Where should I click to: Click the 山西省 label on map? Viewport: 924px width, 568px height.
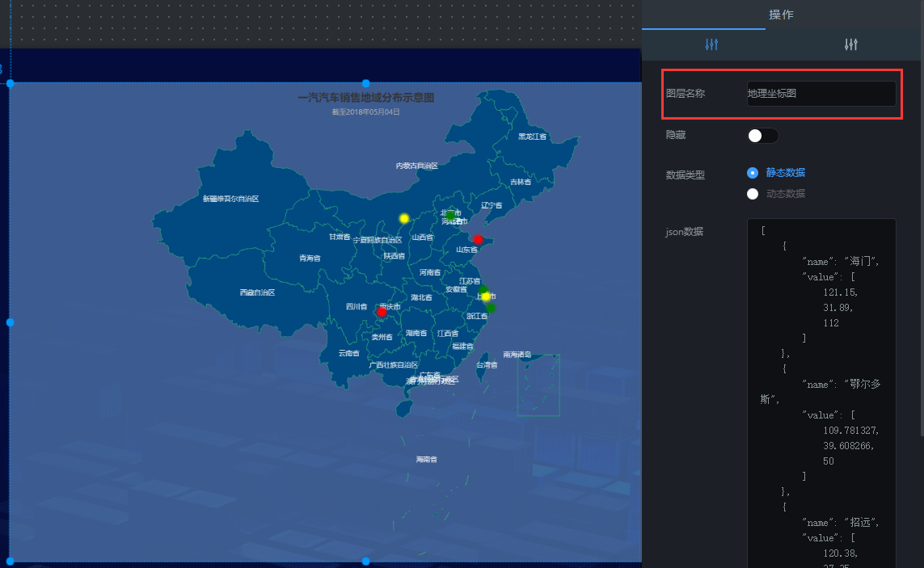coord(423,238)
